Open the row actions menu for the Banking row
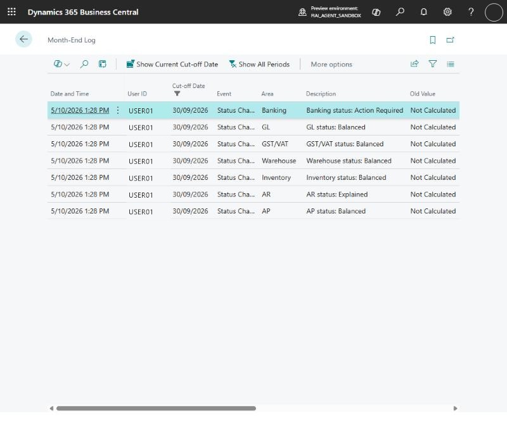 [x=118, y=111]
